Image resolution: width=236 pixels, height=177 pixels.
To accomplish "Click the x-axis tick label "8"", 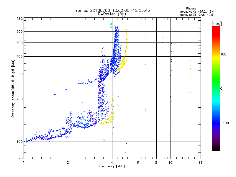I will (156, 163).
